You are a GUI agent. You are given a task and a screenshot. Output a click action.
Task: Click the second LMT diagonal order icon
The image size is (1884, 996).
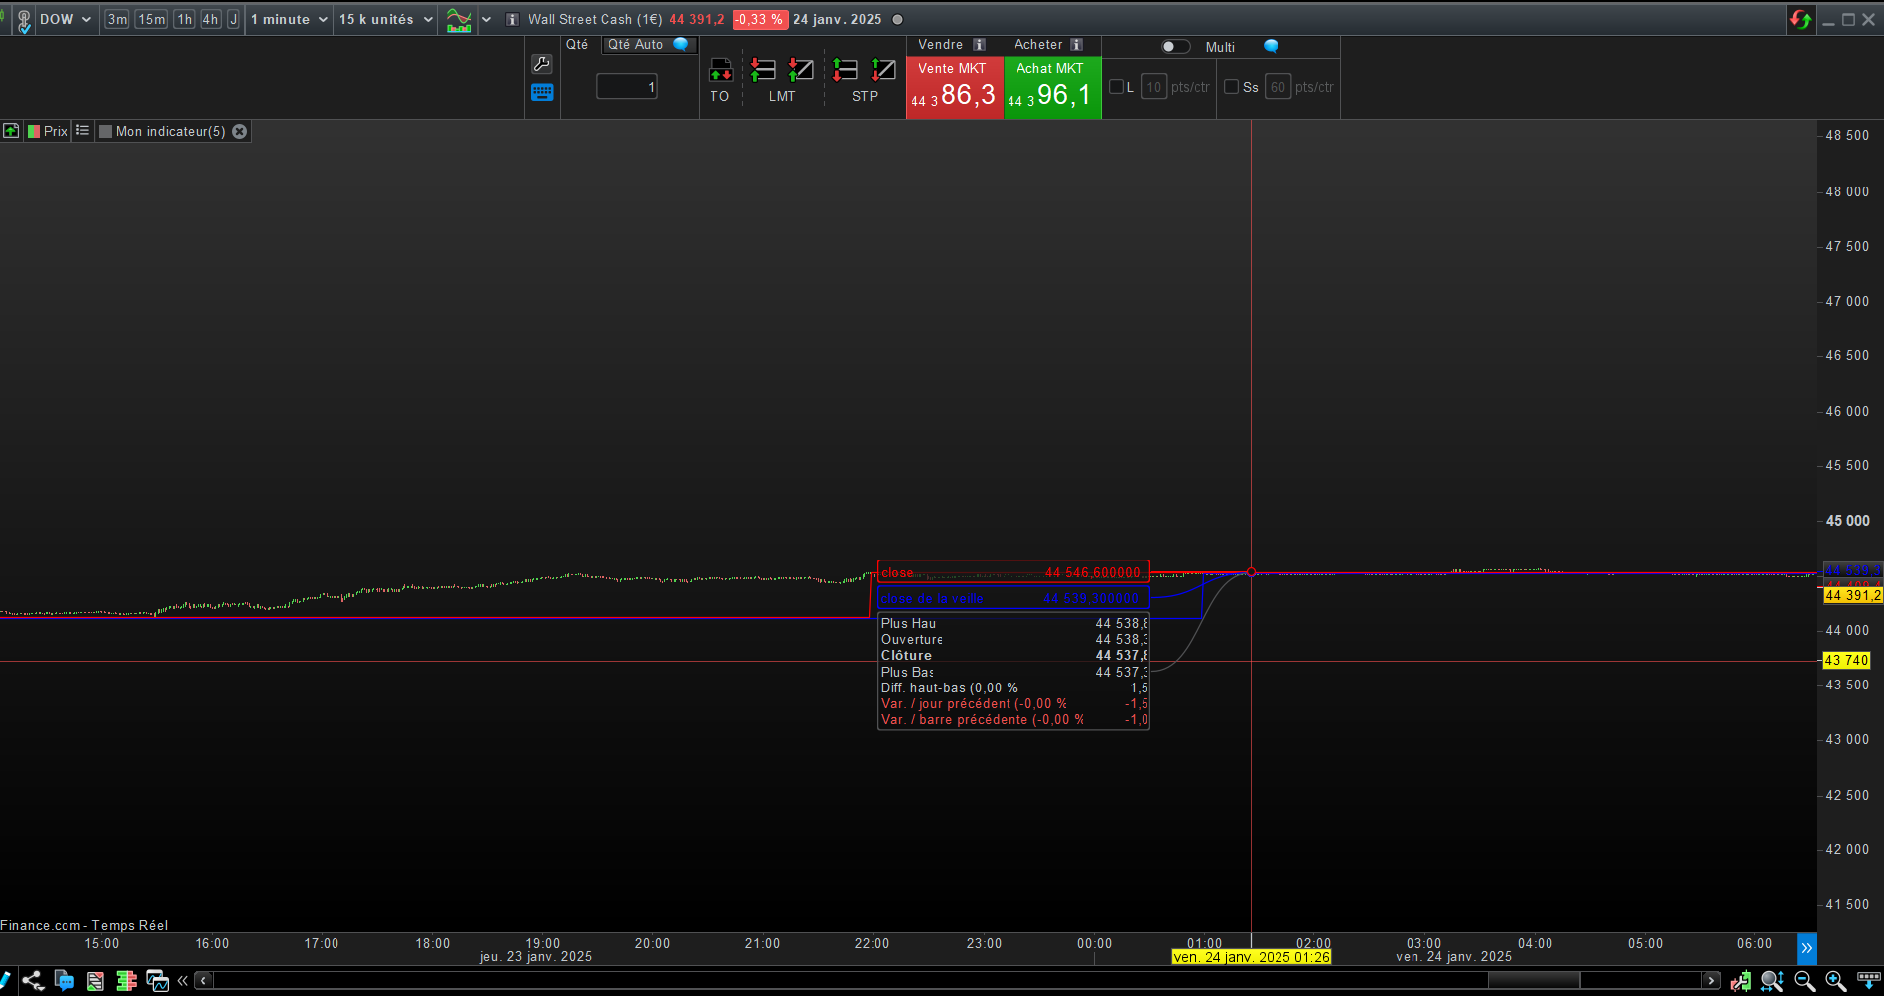[x=801, y=70]
